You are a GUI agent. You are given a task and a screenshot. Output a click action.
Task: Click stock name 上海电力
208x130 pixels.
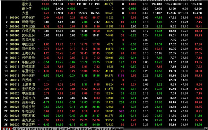point(28,98)
